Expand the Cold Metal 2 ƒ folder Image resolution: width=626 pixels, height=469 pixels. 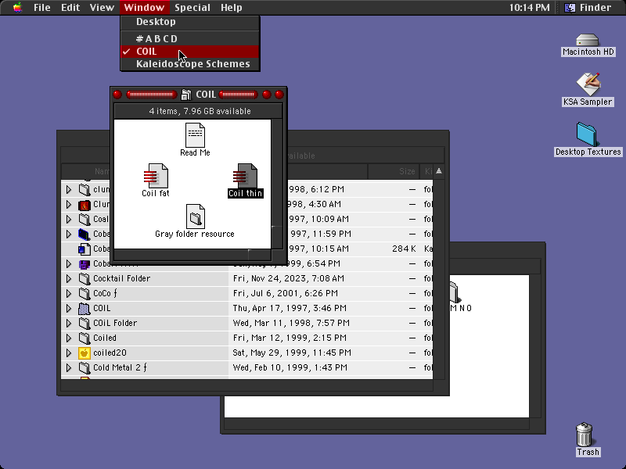pos(69,367)
